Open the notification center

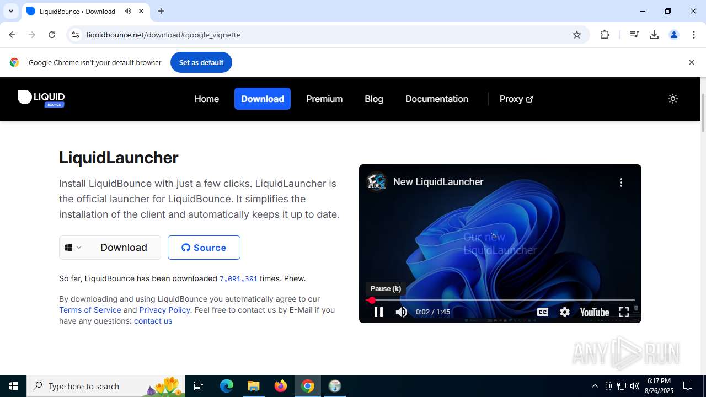(688, 386)
